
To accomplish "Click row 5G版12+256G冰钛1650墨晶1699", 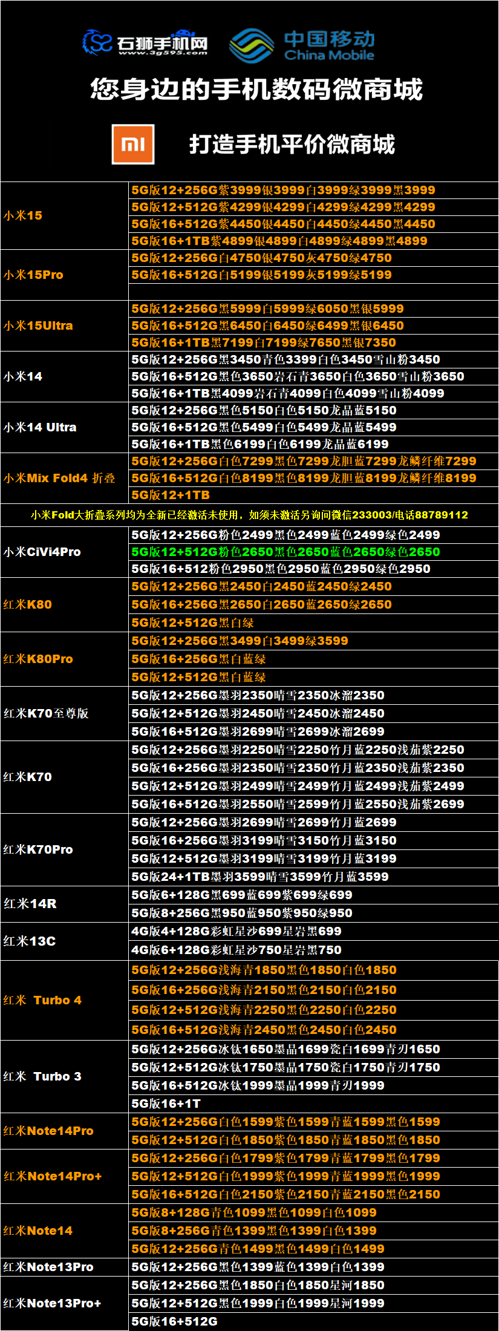I will 313,1049.
